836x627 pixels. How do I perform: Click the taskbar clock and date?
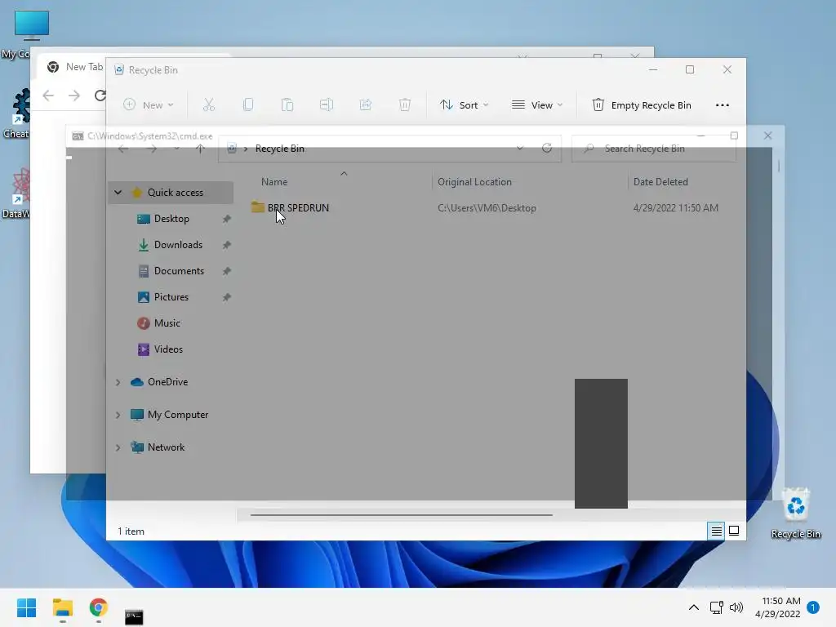(x=778, y=607)
